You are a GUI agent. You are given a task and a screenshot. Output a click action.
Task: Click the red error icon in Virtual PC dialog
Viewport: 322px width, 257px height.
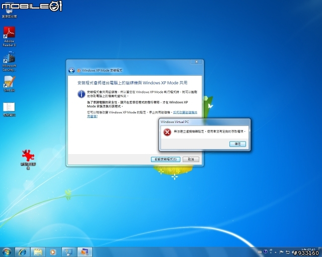click(167, 132)
